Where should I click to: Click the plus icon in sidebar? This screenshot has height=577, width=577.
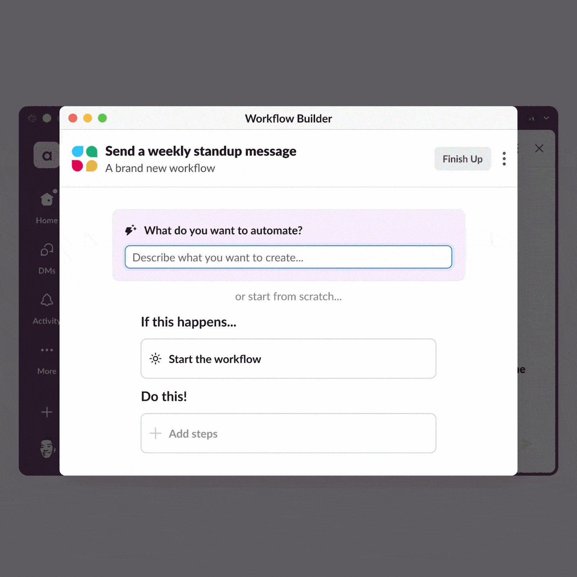47,412
